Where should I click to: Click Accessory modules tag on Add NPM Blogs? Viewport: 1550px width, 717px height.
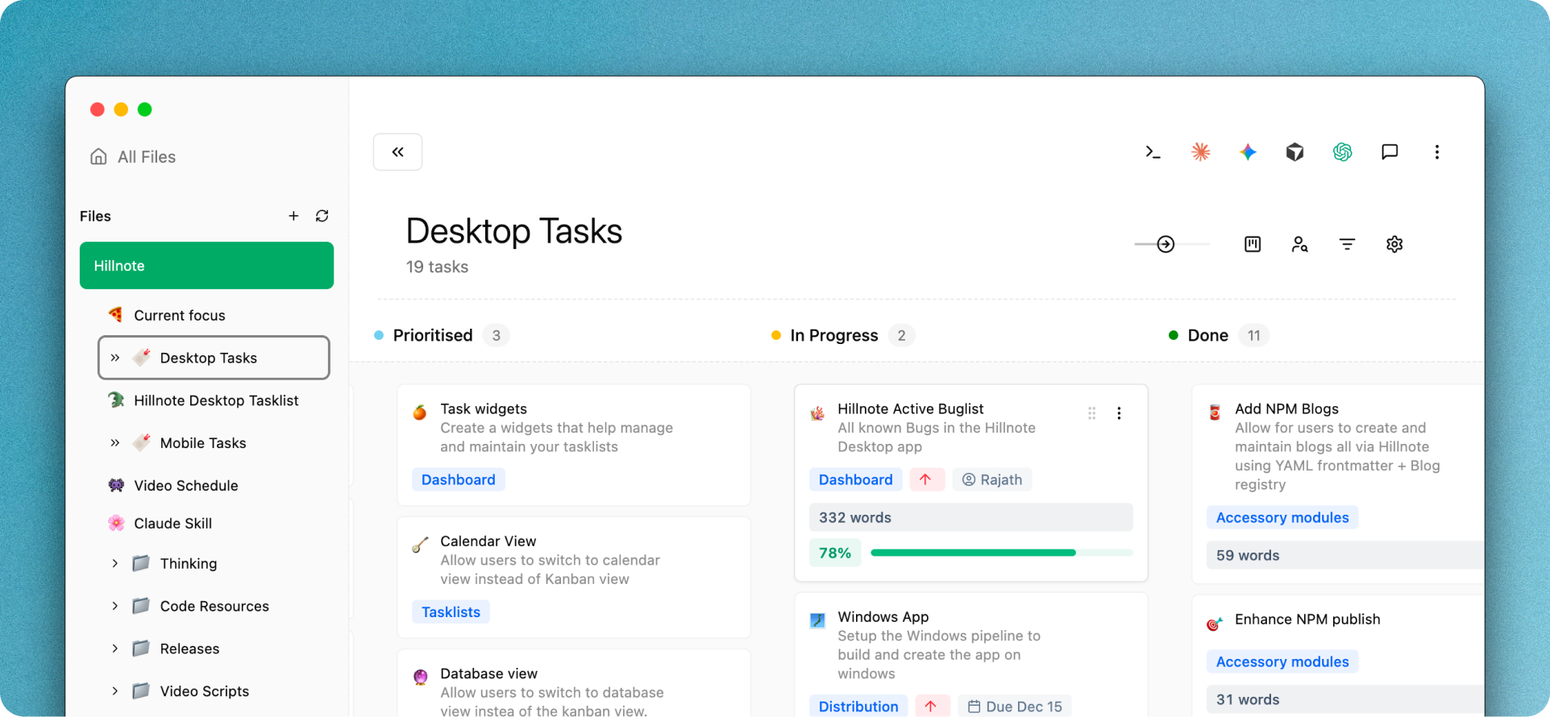[1282, 517]
